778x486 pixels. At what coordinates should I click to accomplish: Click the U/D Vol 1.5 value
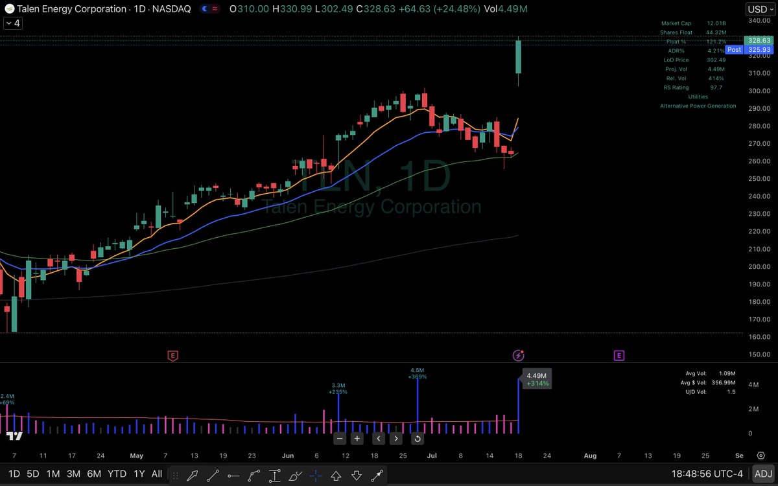[731, 391]
